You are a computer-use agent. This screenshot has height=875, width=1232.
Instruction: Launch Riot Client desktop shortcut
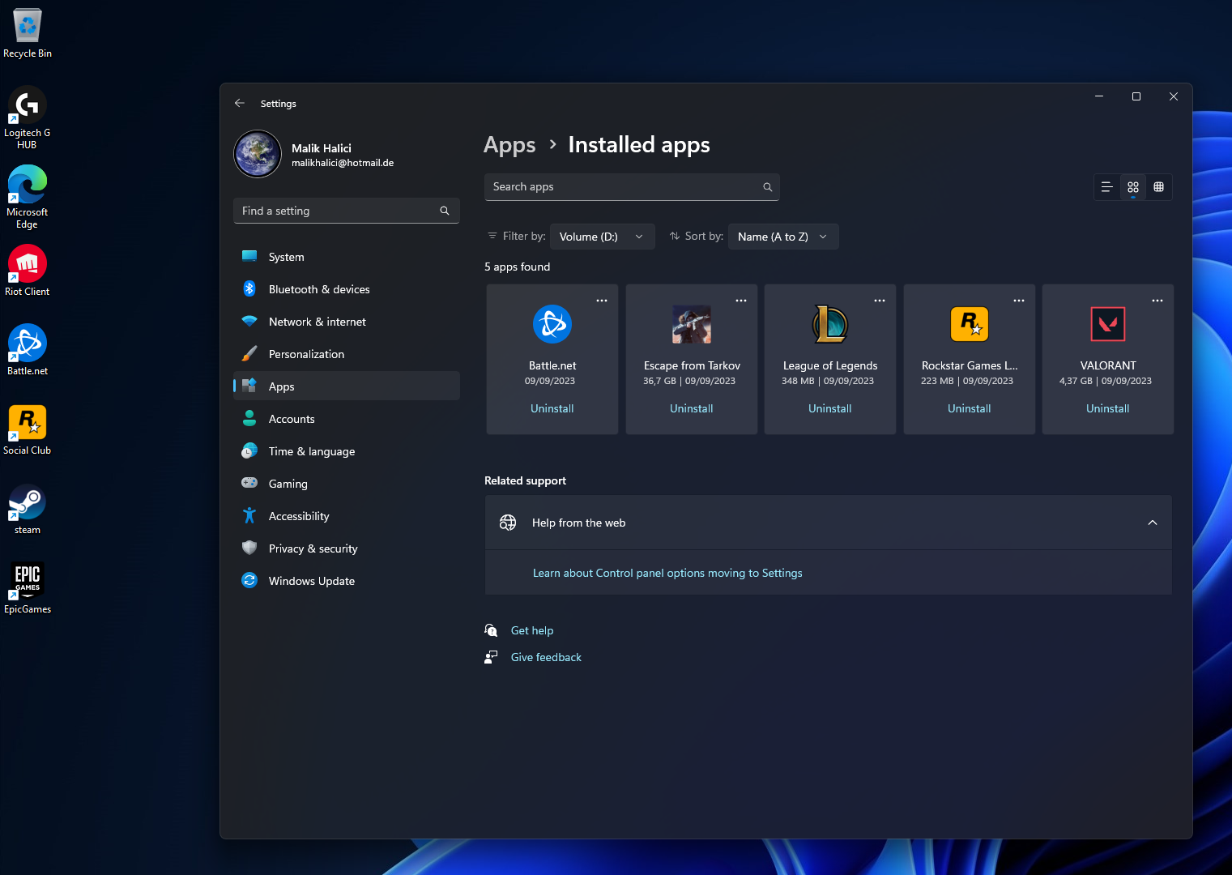(28, 271)
